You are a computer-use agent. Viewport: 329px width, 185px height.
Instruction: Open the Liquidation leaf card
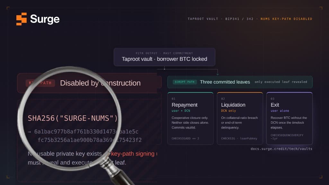click(x=240, y=119)
